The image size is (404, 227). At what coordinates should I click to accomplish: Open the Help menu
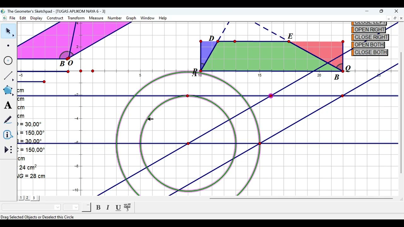pyautogui.click(x=163, y=18)
